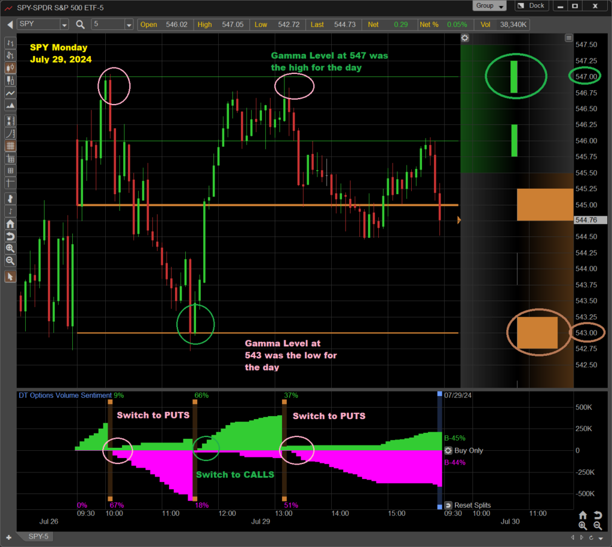Screen dimensions: 612x547
Task: Click the Dock button
Action: point(531,6)
